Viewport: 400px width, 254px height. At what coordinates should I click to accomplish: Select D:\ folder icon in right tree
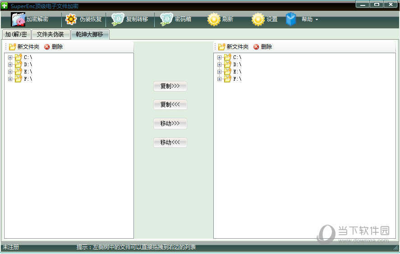[x=227, y=64]
